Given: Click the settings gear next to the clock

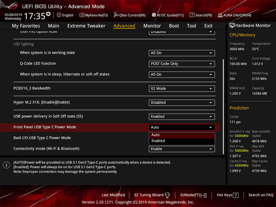Looking at the screenshot, I should [x=48, y=14].
